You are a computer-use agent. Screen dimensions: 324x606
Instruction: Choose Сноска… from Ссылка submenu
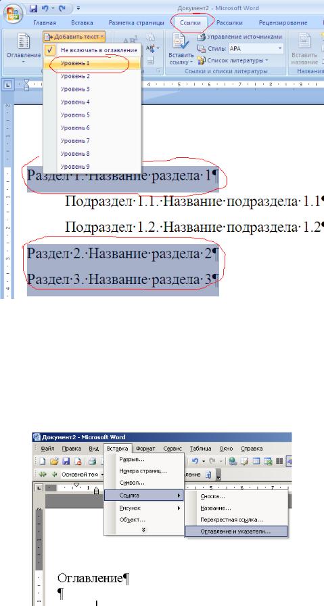236,496
